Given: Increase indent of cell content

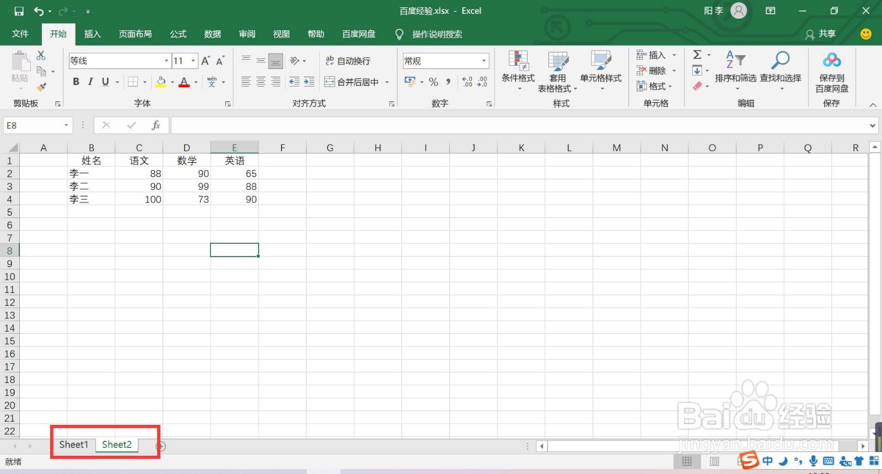Looking at the screenshot, I should (309, 82).
